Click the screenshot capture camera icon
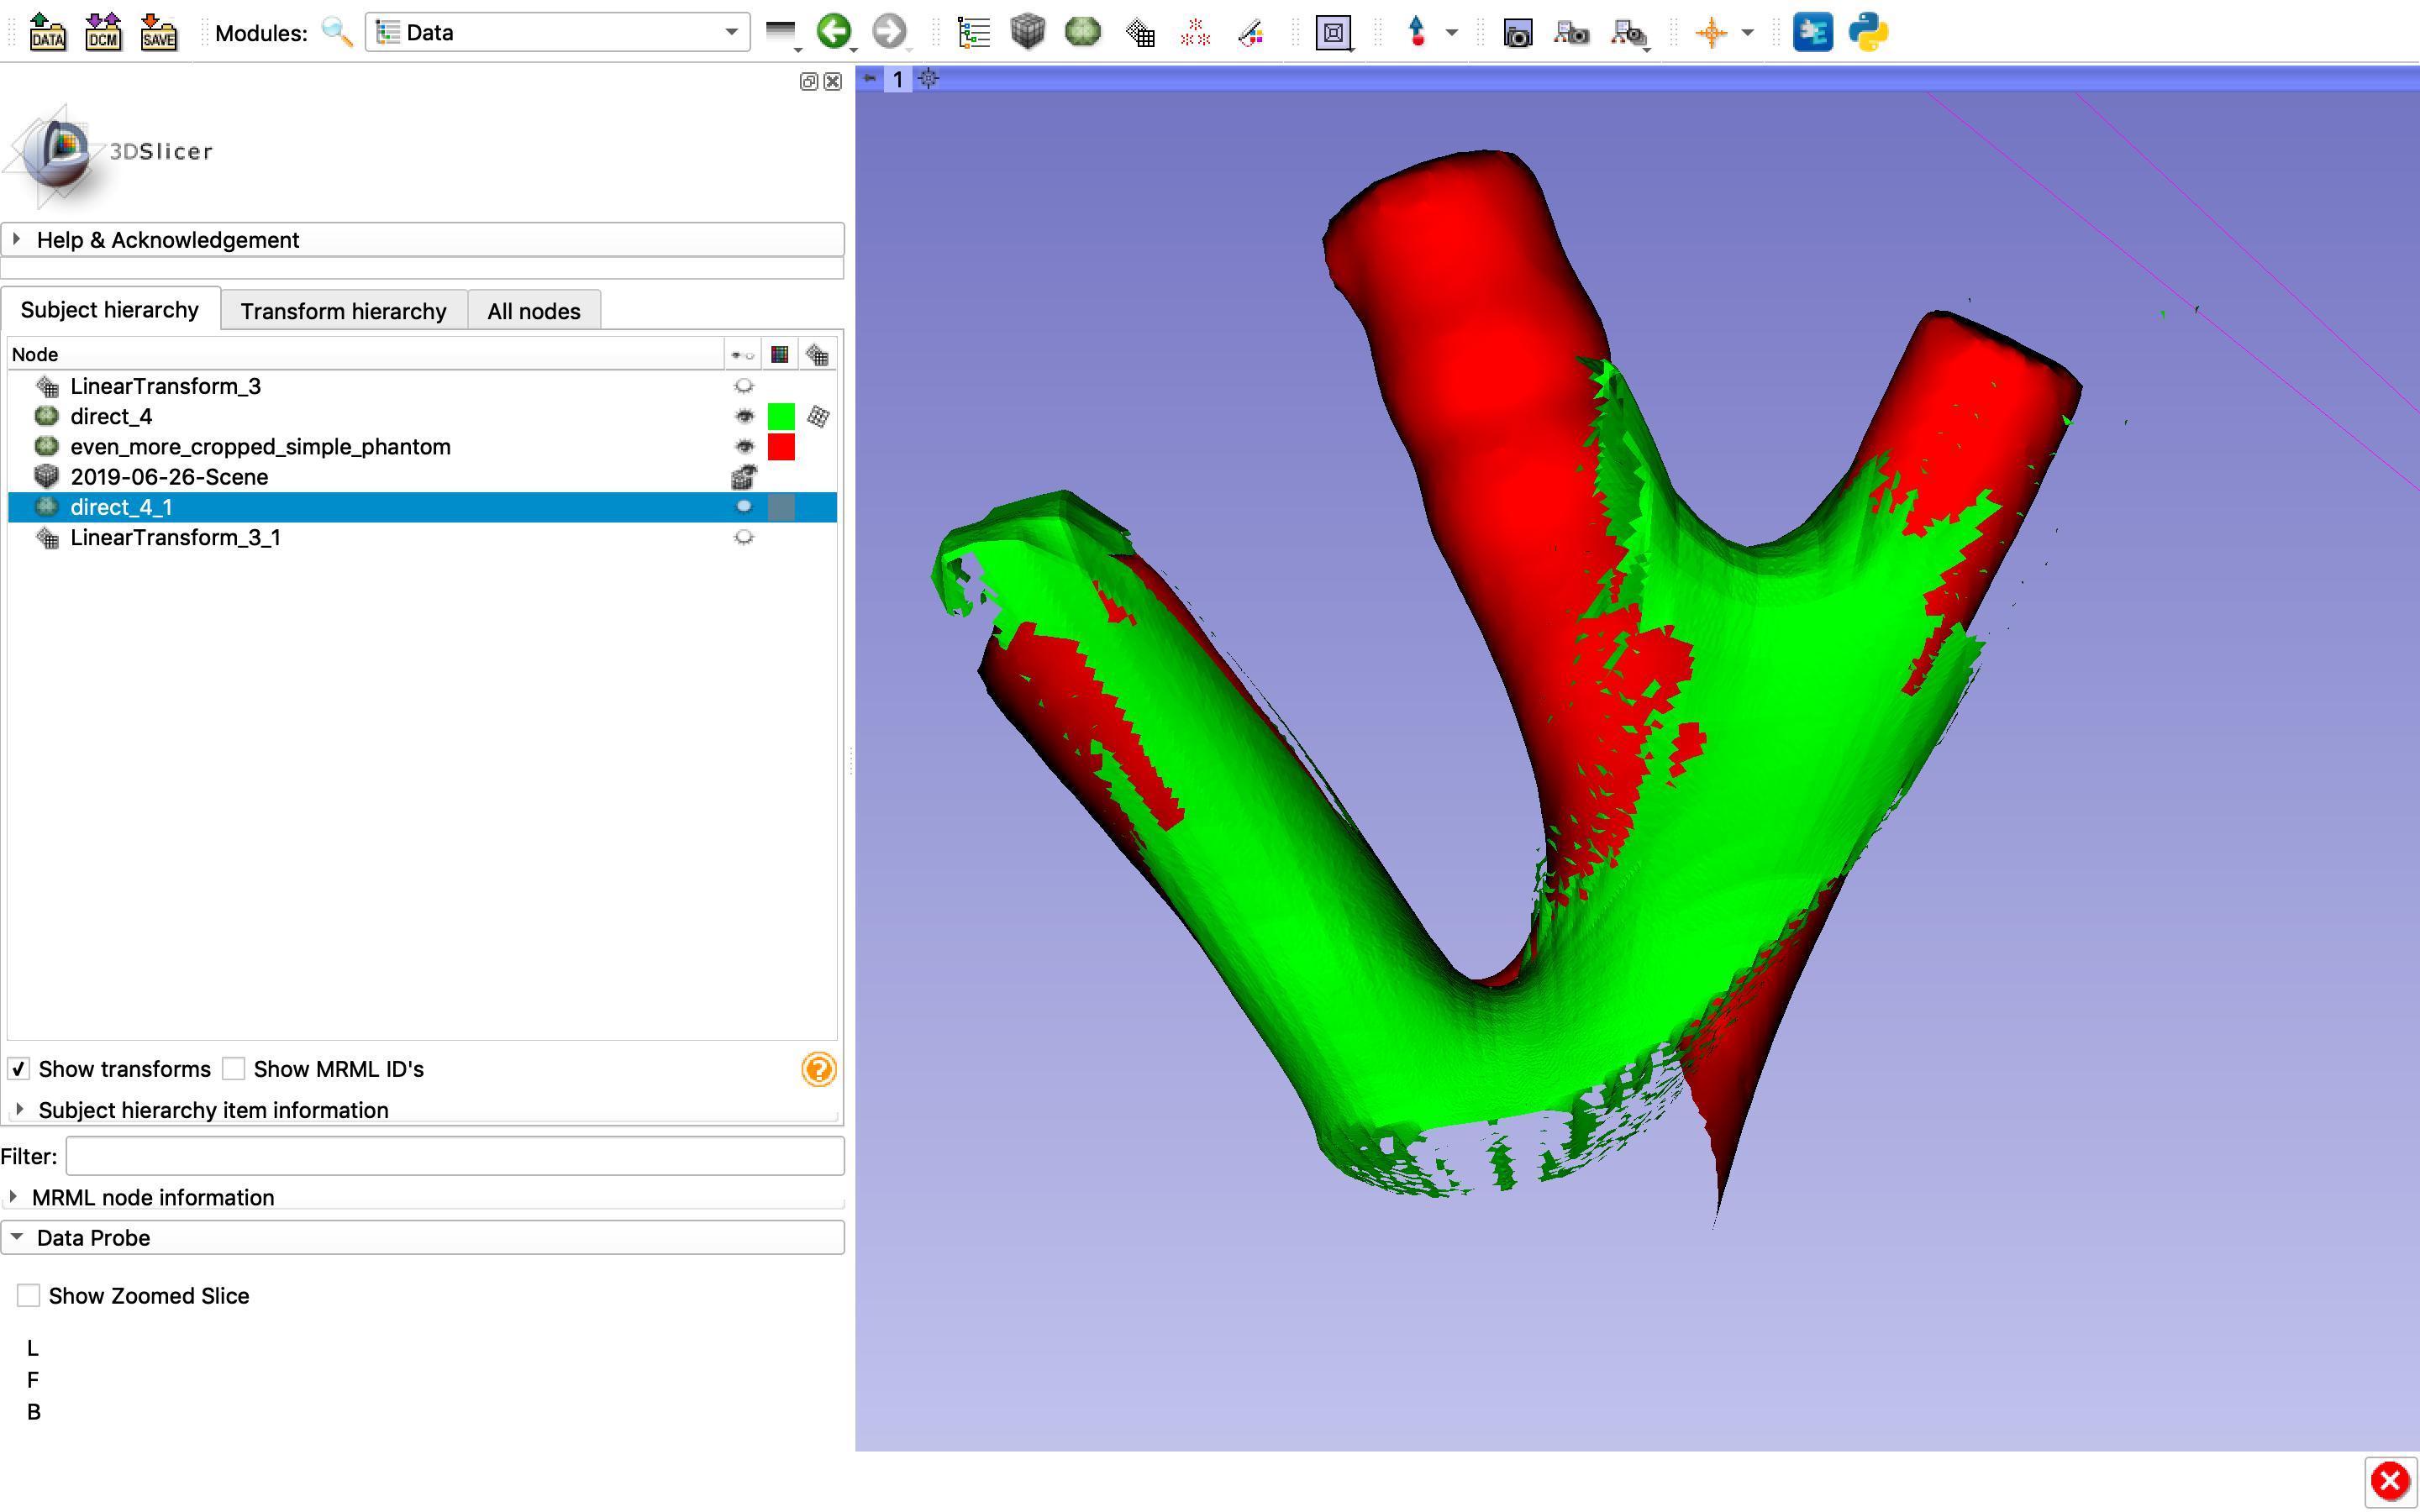 [x=1517, y=34]
